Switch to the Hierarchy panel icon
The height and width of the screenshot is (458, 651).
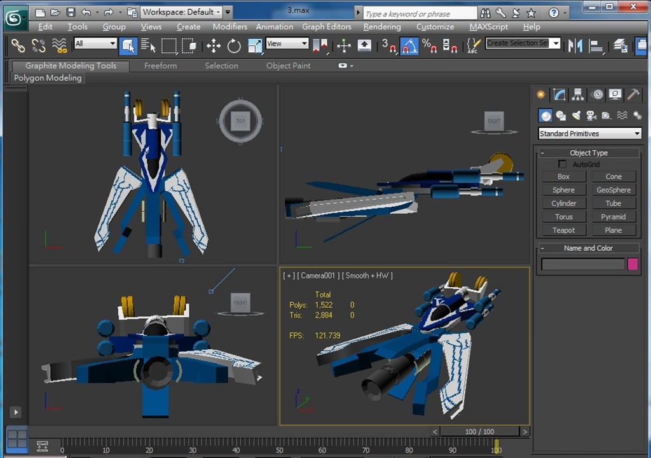[578, 95]
